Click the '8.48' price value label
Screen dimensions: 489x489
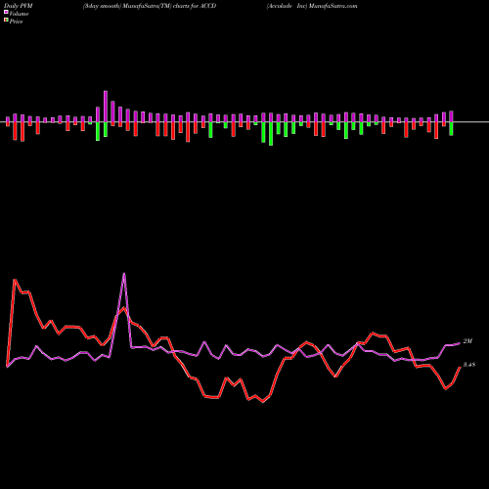tap(469, 365)
